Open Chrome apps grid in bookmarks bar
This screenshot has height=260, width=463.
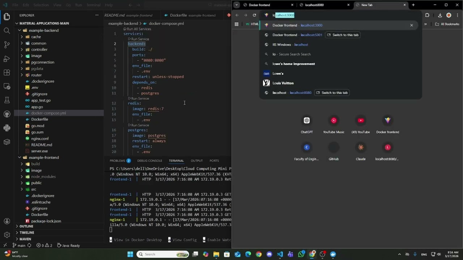click(x=237, y=24)
